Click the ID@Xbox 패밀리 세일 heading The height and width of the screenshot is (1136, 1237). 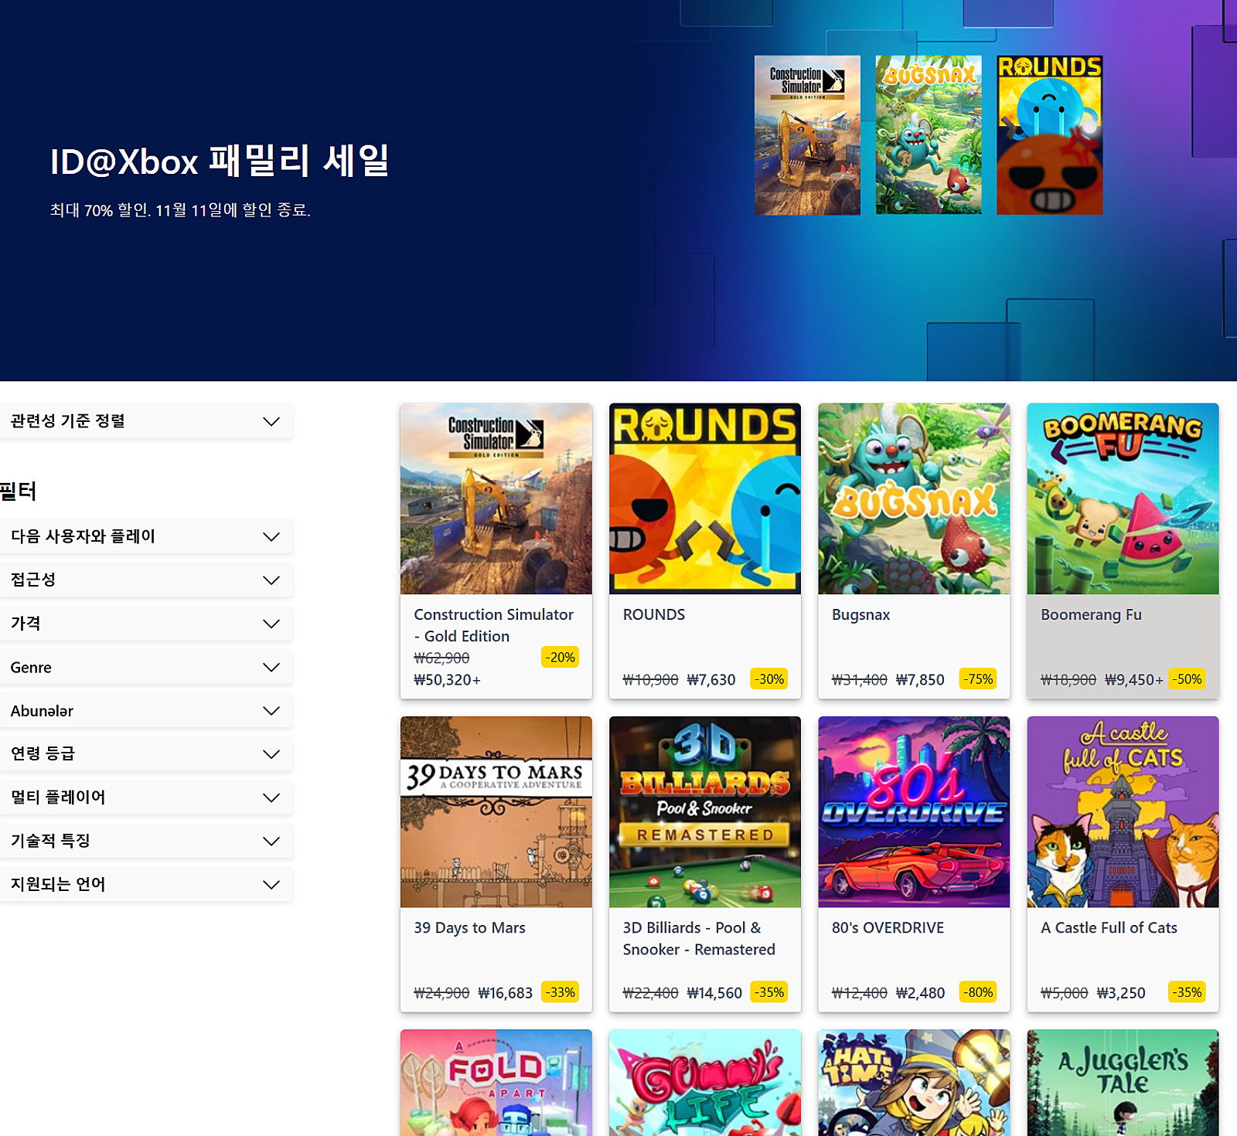220,161
